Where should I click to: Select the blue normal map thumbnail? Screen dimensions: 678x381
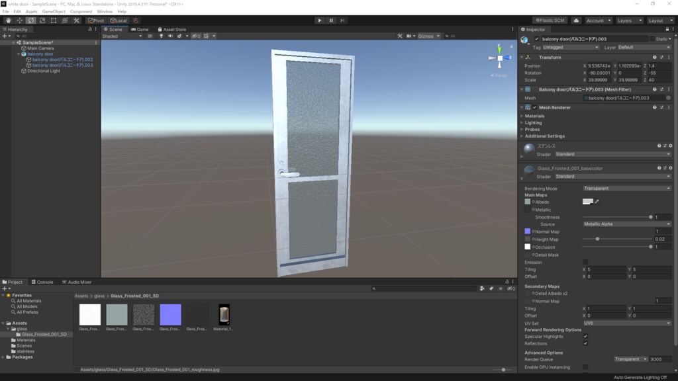(x=170, y=314)
